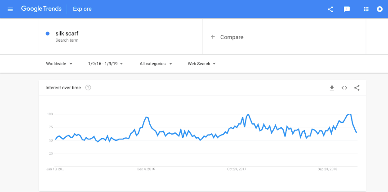Select the Explore header item
Viewport: 388px width, 192px height.
[82, 9]
